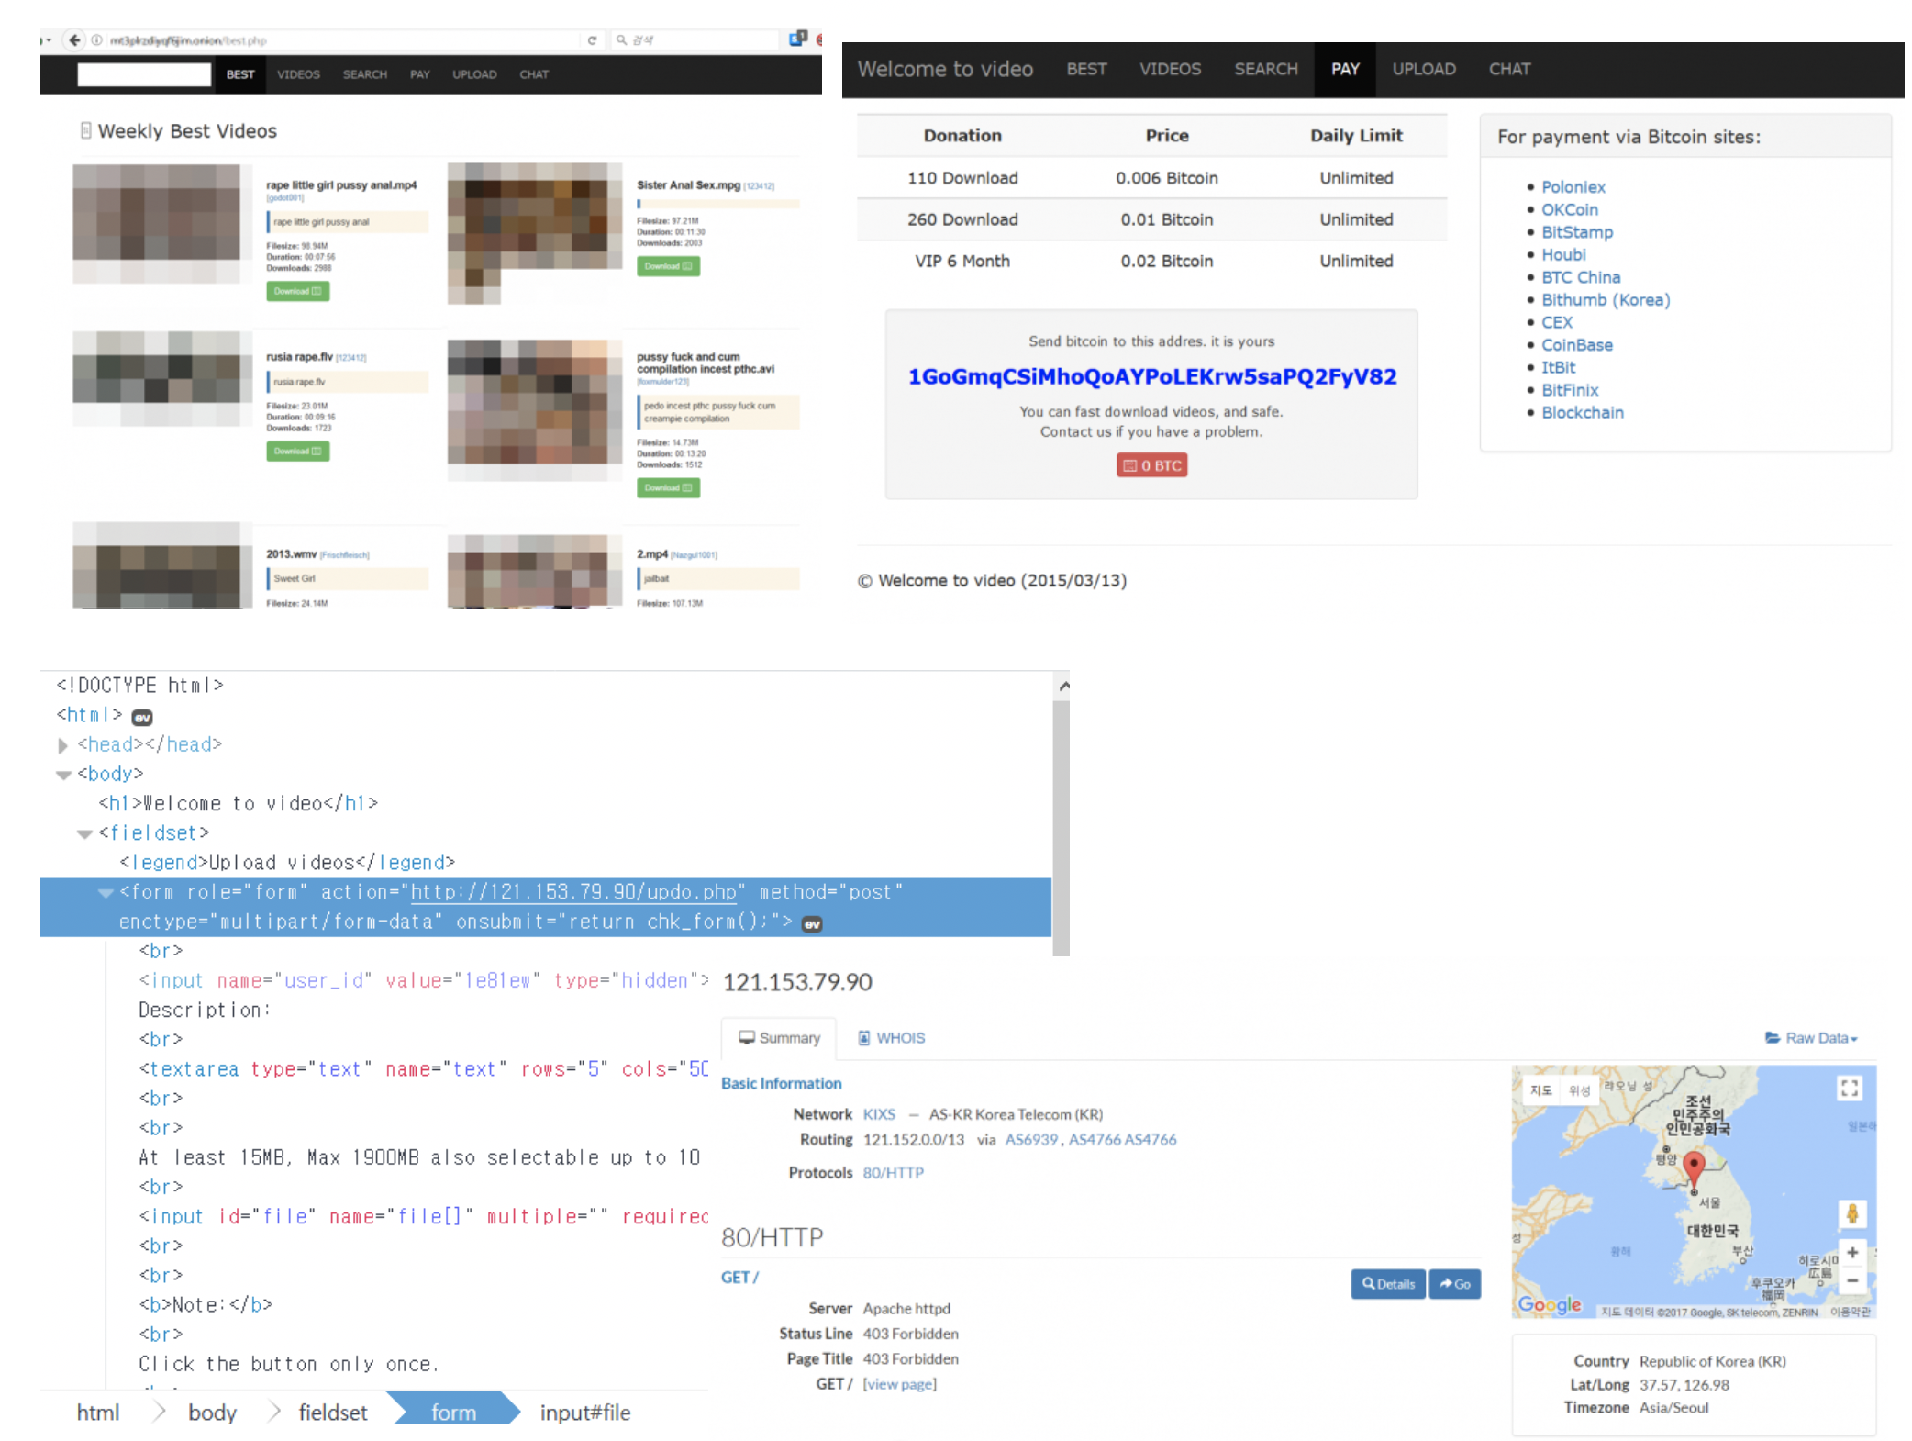Click the site info icon beside URL
Image resolution: width=1912 pixels, height=1441 pixels.
point(96,40)
